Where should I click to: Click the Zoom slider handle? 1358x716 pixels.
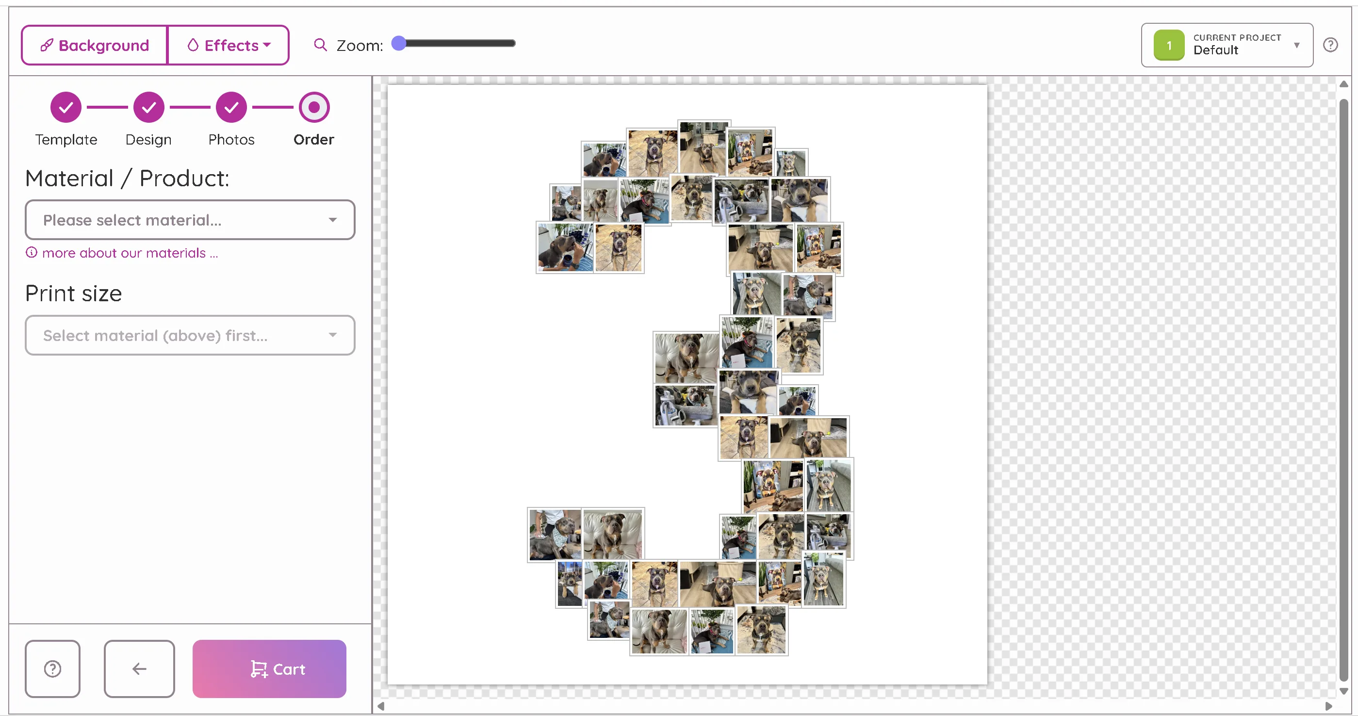399,43
